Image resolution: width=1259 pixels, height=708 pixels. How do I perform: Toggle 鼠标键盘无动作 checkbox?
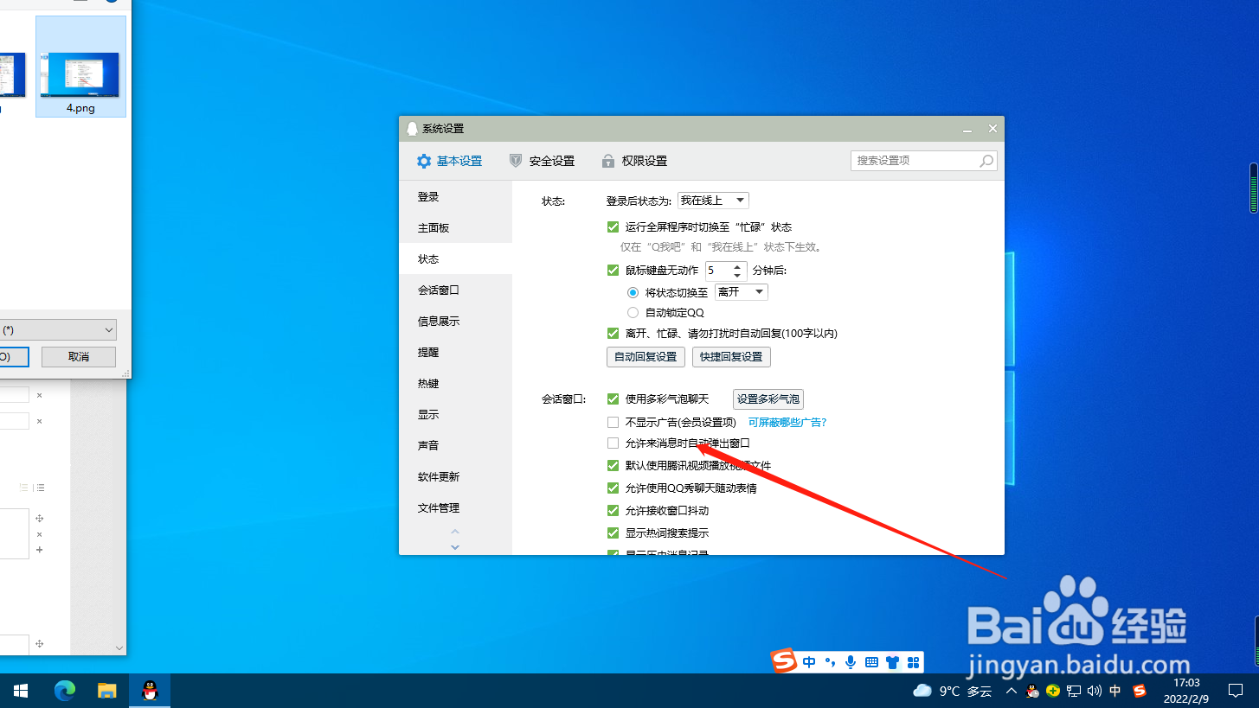point(613,271)
